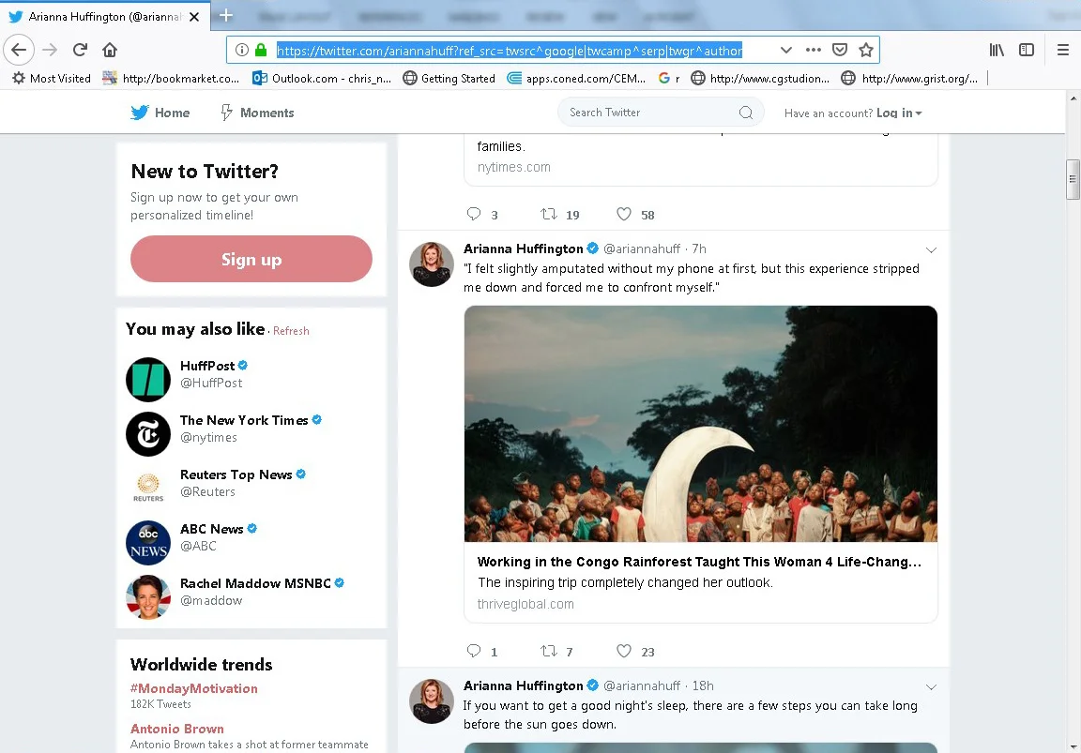1081x753 pixels.
Task: Open the Firefox hamburger menu
Action: click(x=1063, y=50)
